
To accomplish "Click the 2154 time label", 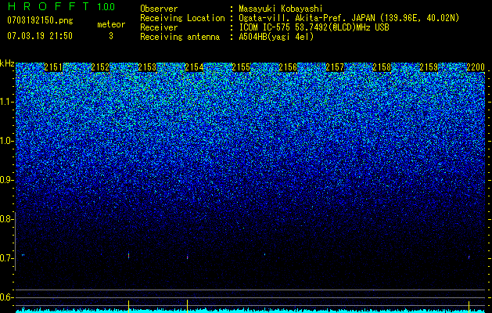I will coord(194,67).
